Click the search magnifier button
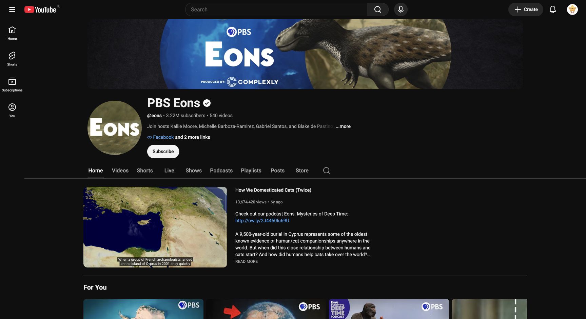The height and width of the screenshot is (319, 586). (377, 9)
